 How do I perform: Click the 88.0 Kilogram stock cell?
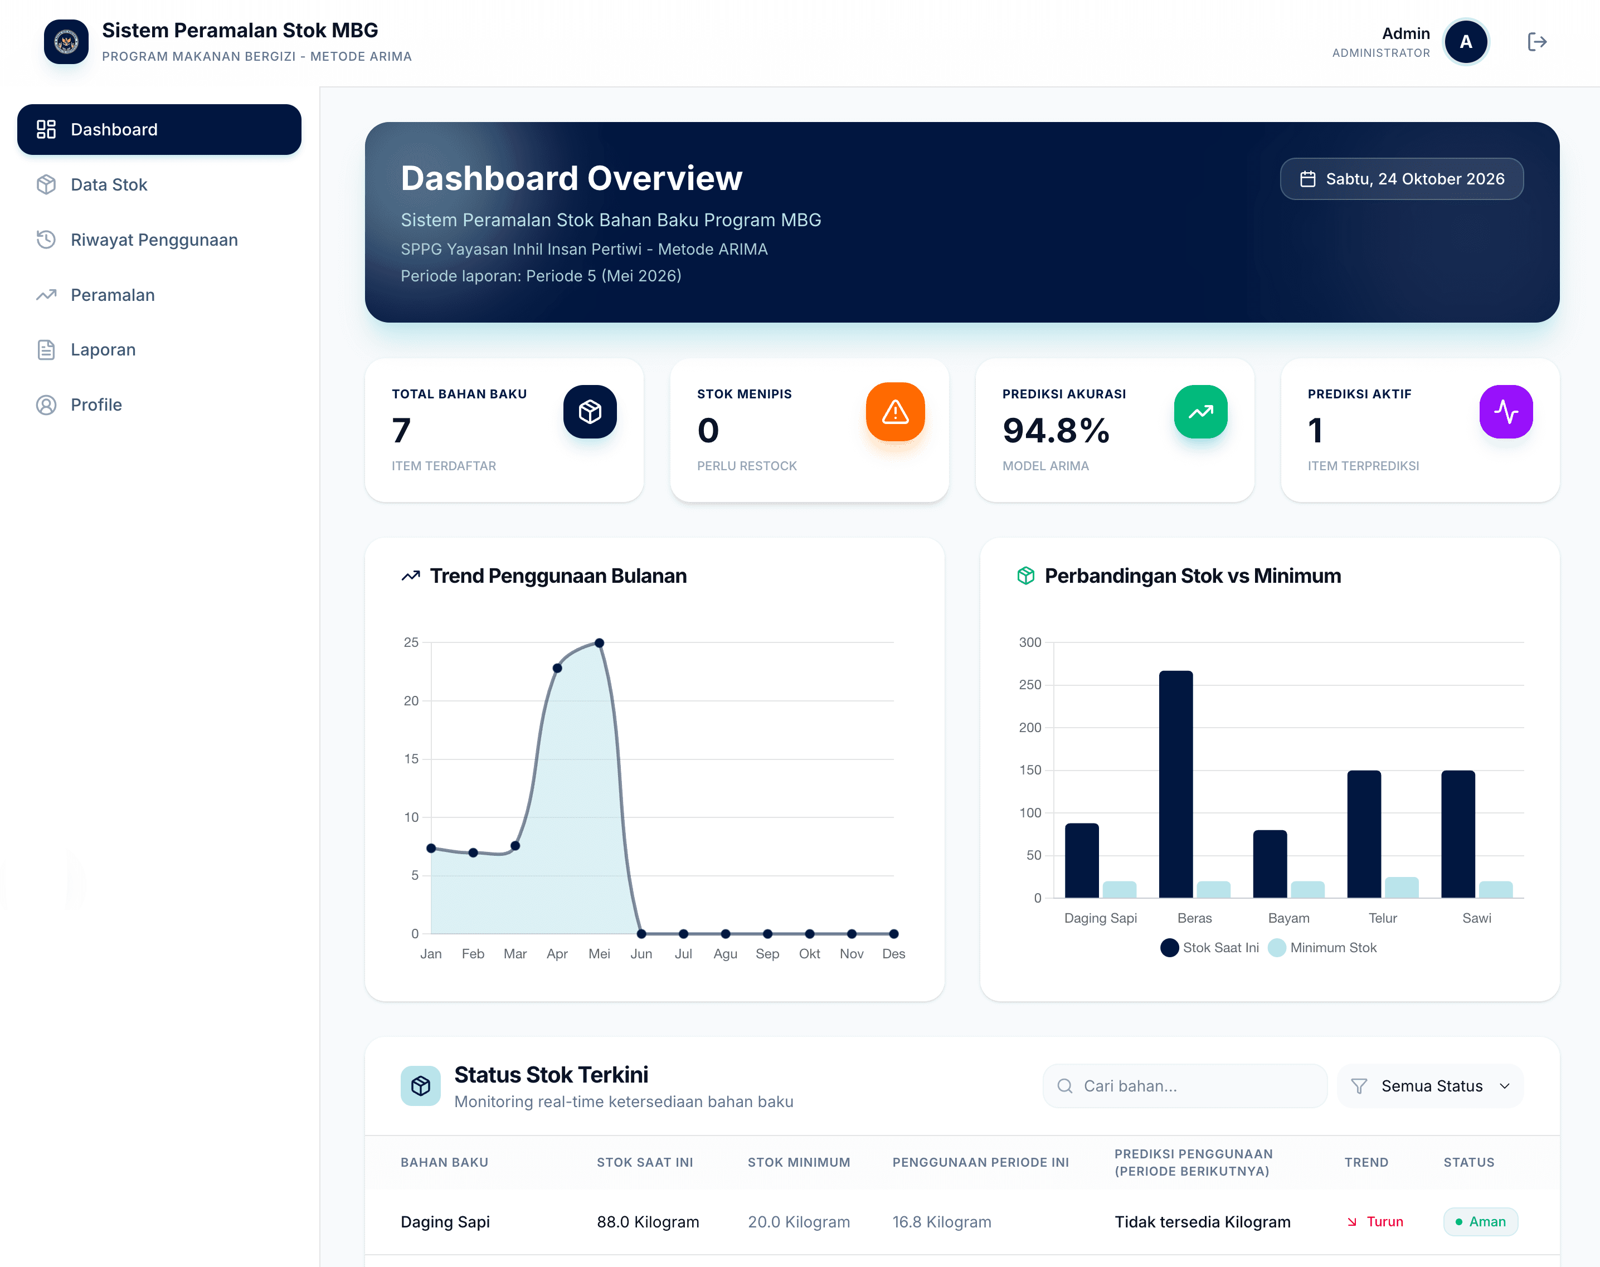pos(648,1222)
